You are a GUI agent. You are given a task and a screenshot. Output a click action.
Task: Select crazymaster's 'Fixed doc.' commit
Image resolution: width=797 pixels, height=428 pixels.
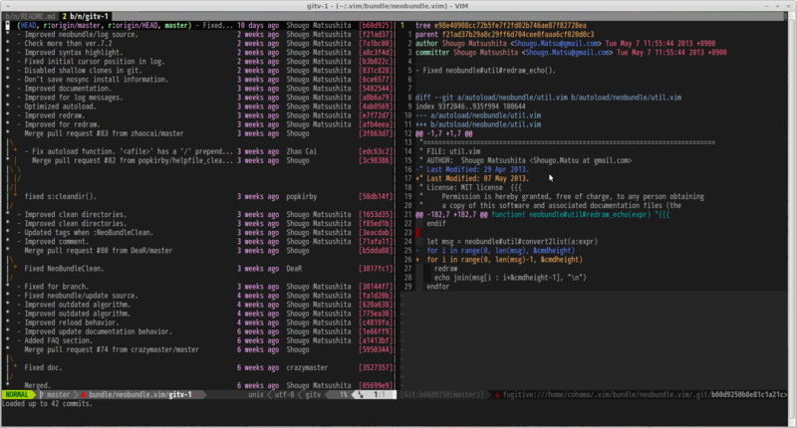(199, 367)
